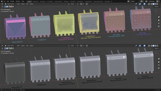Open the Add menu in top viewport
Image resolution: width=161 pixels, height=91 pixels.
pos(27,4)
